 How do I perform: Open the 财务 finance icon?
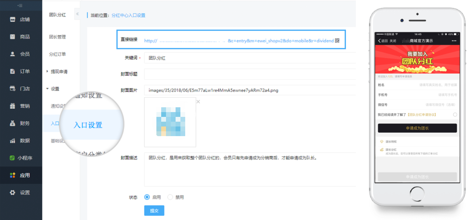pos(12,123)
